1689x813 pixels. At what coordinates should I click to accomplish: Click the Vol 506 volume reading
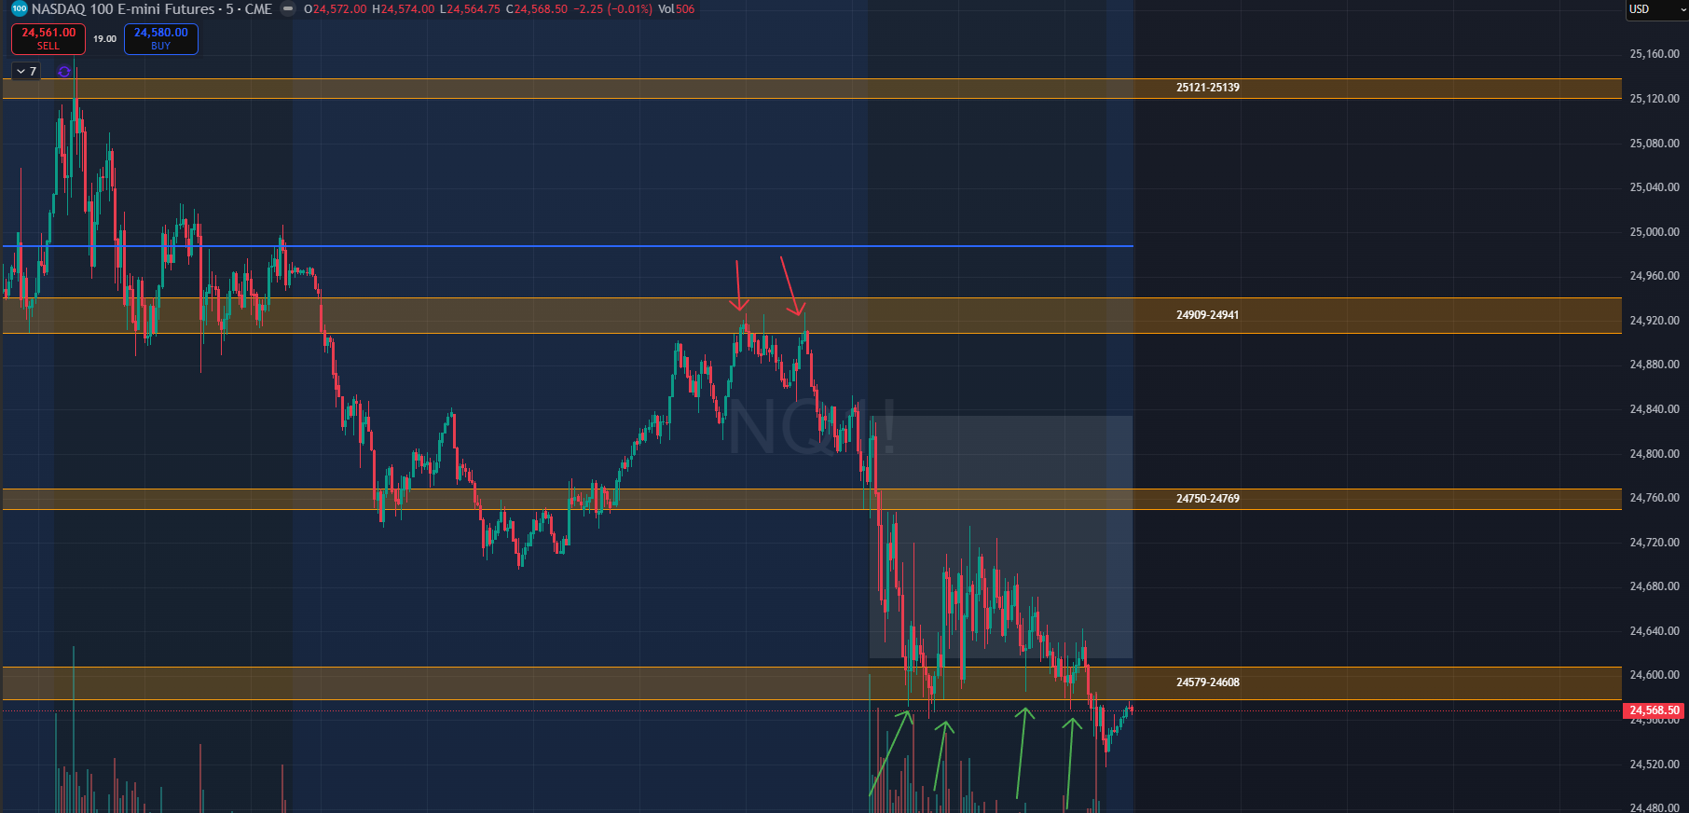pyautogui.click(x=677, y=9)
